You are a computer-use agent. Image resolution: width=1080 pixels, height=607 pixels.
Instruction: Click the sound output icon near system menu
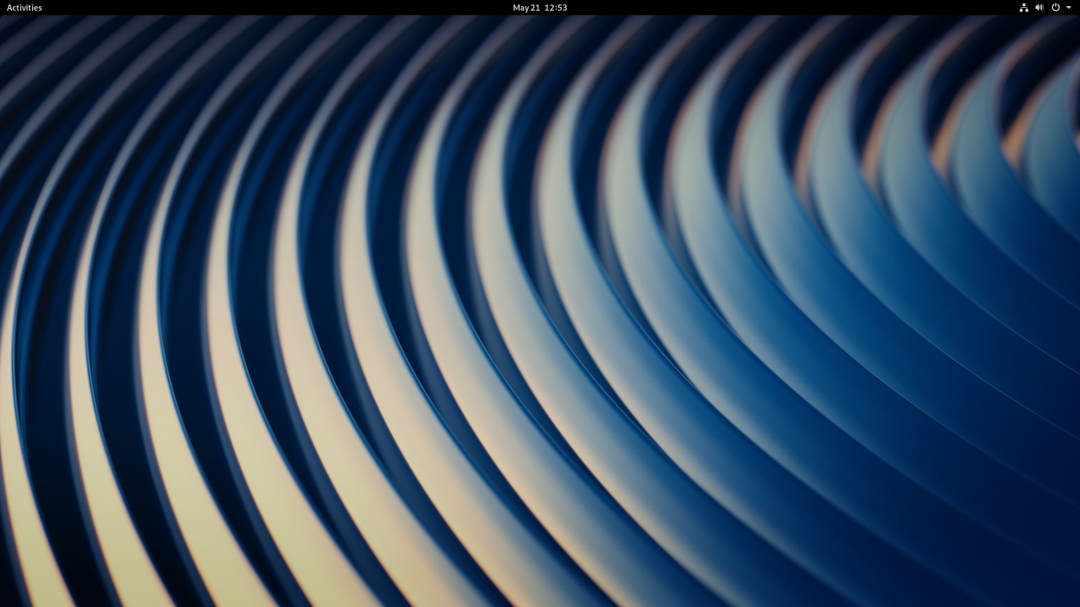point(1039,7)
